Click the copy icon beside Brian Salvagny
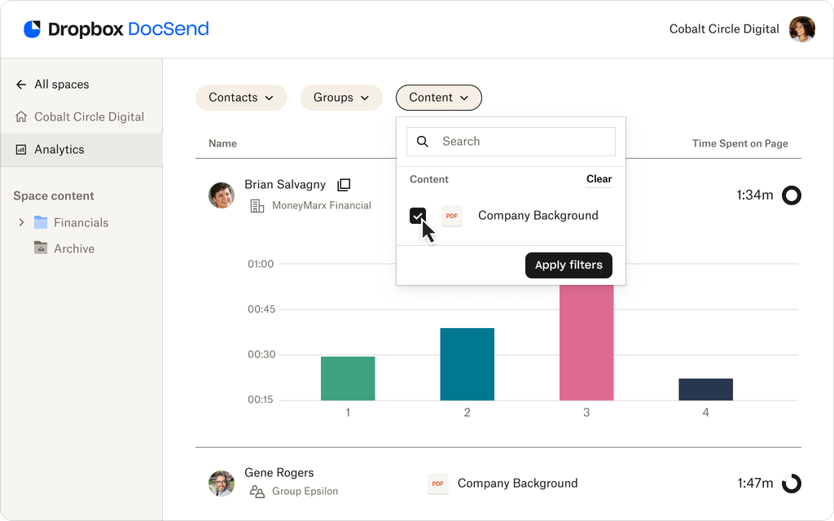The width and height of the screenshot is (834, 521). [x=344, y=185]
